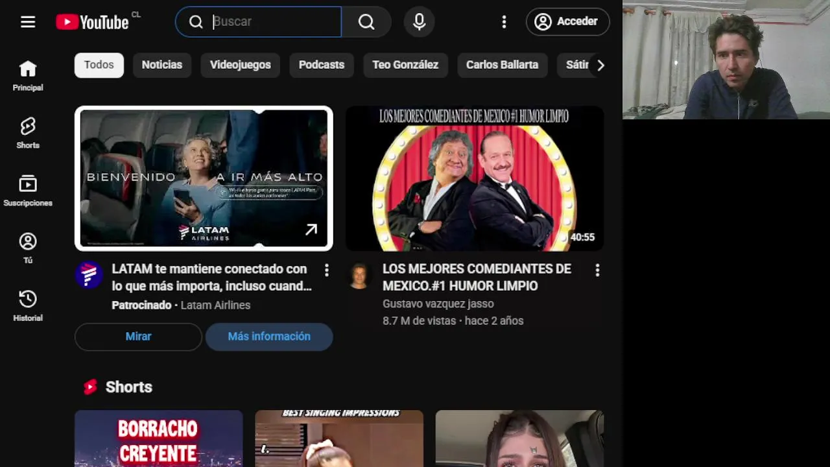Select the Todos chip
Image resolution: width=830 pixels, height=467 pixels.
click(x=99, y=65)
